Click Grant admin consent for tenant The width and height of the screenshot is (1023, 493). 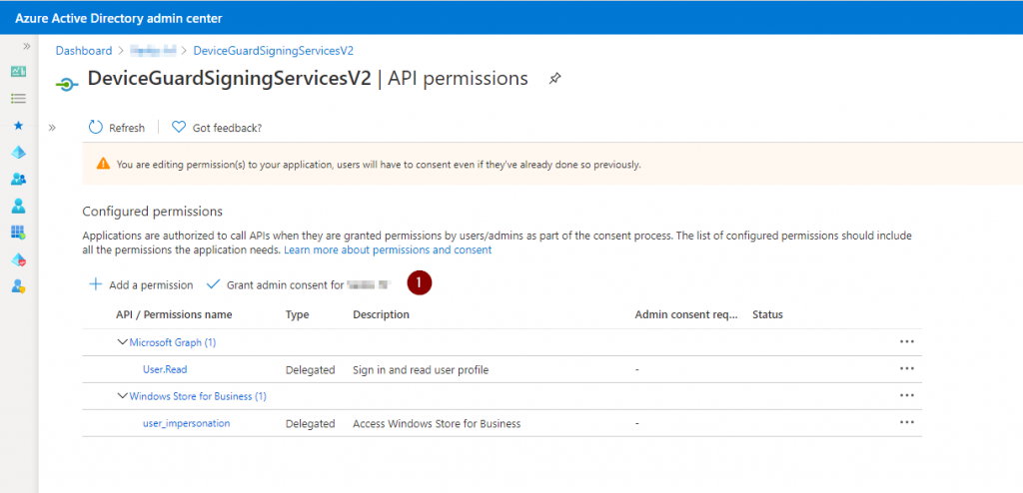click(x=308, y=285)
